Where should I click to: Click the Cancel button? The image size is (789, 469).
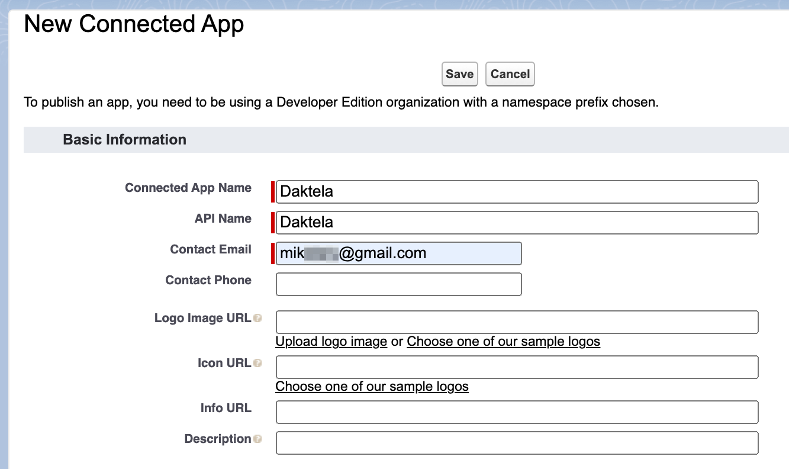point(510,74)
